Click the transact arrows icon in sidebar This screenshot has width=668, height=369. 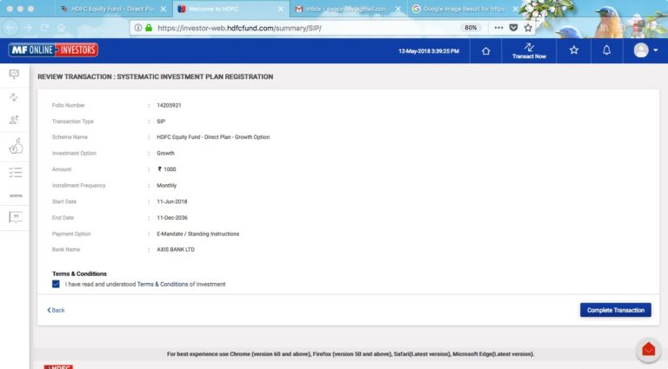[x=14, y=97]
